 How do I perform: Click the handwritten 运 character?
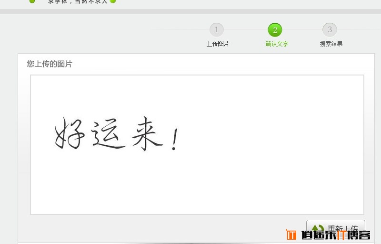point(108,134)
